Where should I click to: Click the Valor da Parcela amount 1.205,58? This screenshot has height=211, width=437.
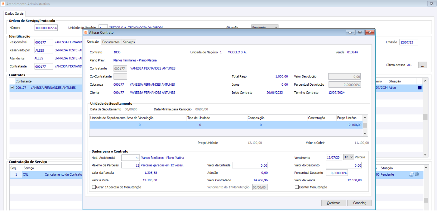click(151, 173)
